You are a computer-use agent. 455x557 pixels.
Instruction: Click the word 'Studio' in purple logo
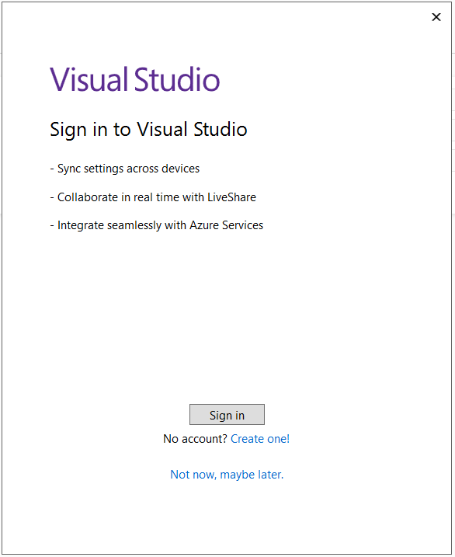[177, 79]
